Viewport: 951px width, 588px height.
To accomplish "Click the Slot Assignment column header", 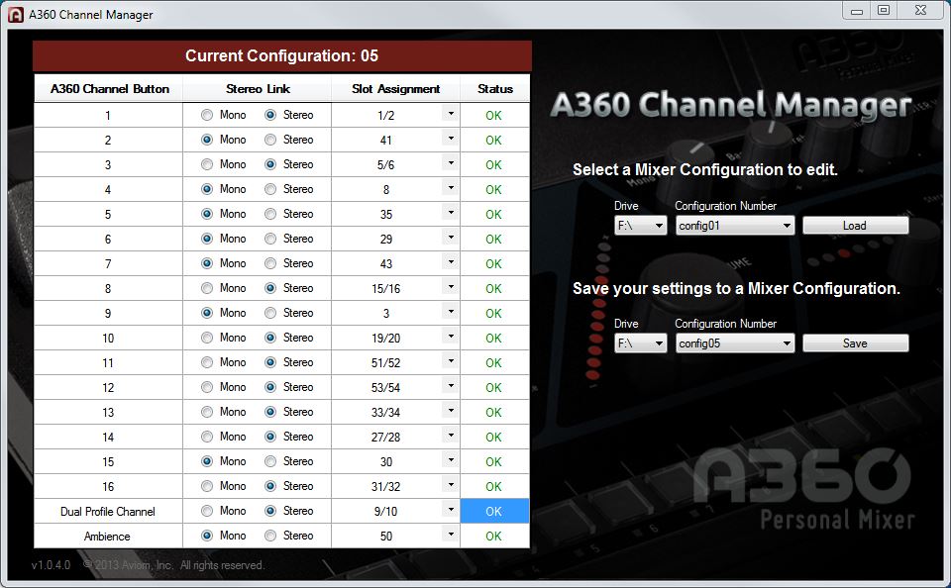I will (x=395, y=88).
